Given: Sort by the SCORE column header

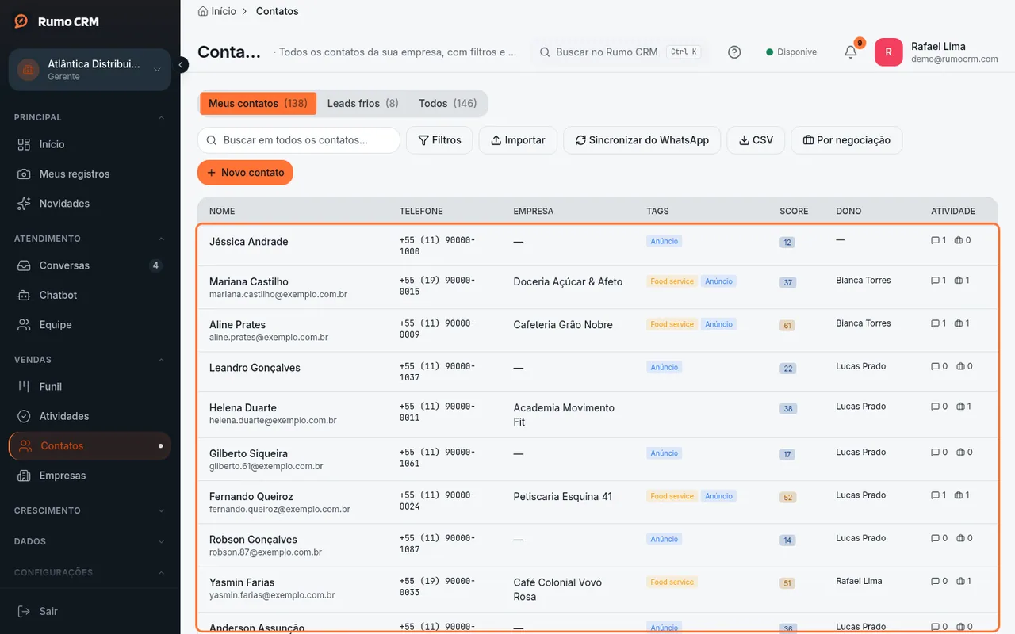Looking at the screenshot, I should coord(794,212).
